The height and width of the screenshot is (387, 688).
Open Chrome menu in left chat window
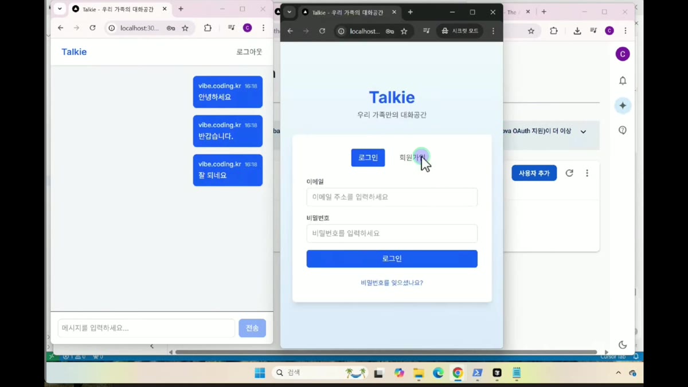coord(264,28)
